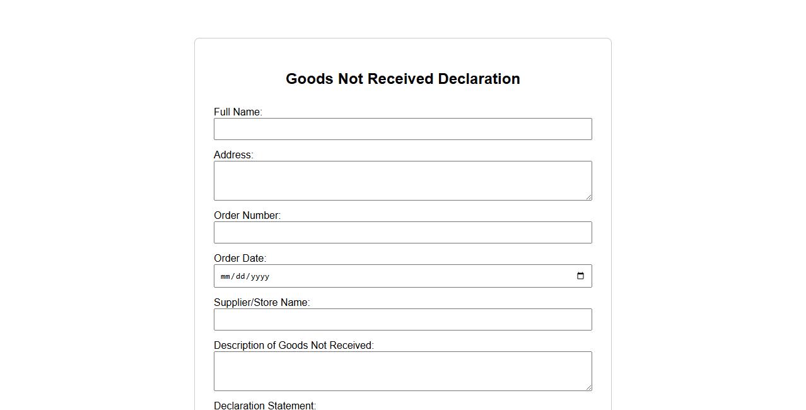Click the "Address:" label

click(233, 155)
